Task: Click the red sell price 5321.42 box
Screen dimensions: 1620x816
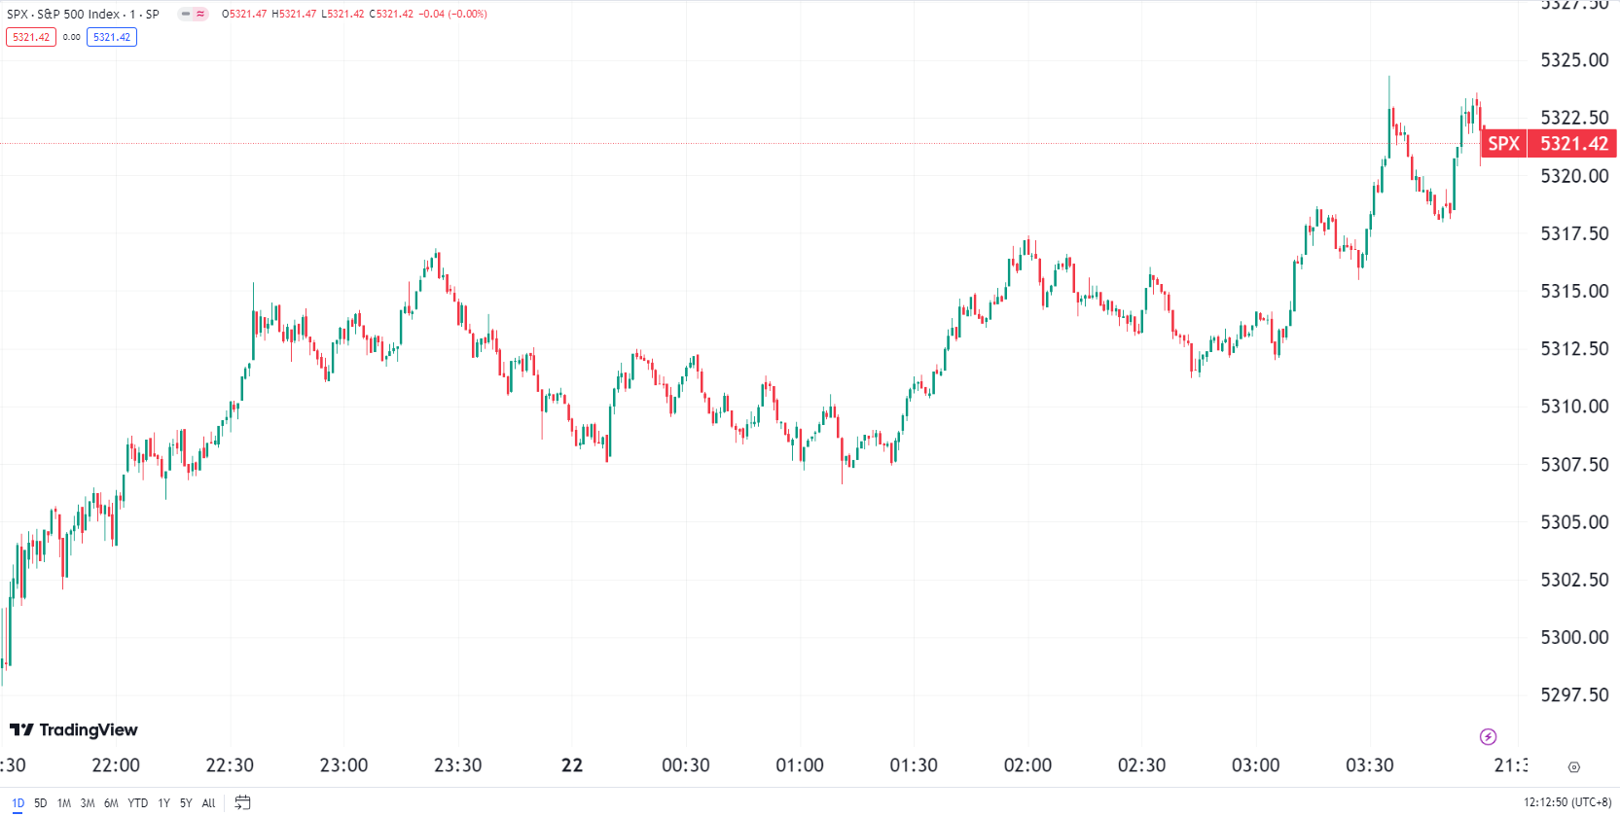Action: (x=31, y=37)
